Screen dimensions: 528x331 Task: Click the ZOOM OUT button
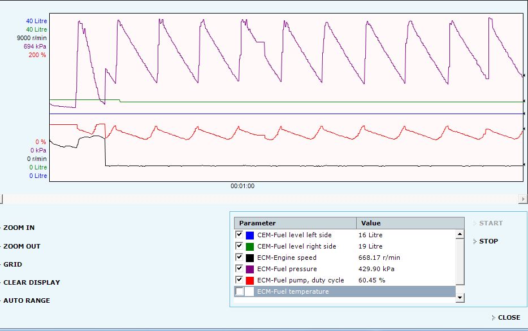click(21, 246)
